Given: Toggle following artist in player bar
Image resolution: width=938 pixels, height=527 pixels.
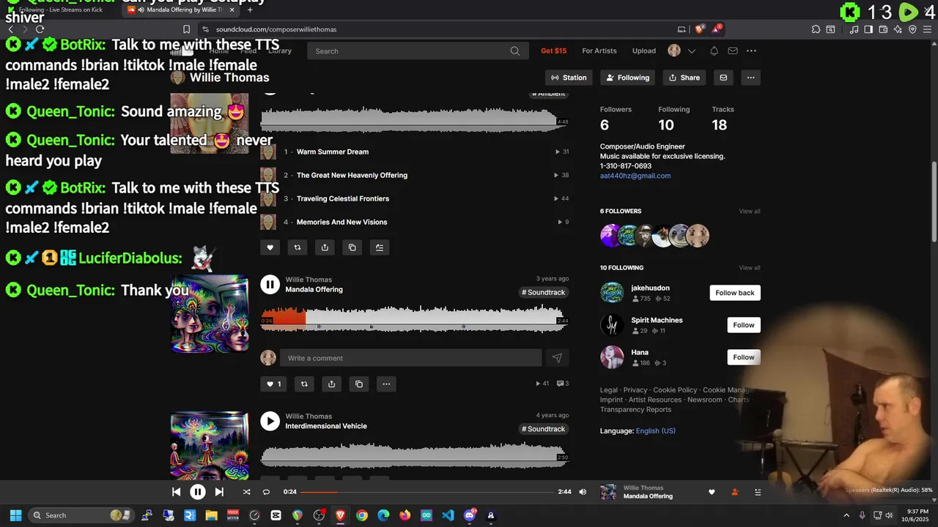Looking at the screenshot, I should tap(735, 492).
